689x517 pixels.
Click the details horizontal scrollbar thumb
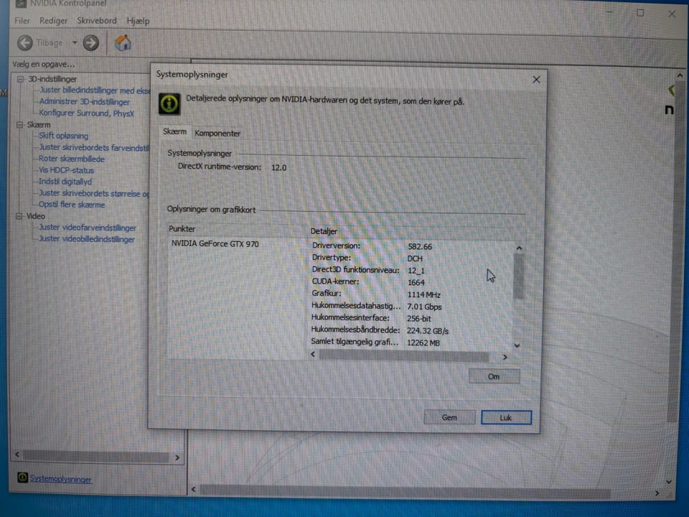pyautogui.click(x=403, y=355)
